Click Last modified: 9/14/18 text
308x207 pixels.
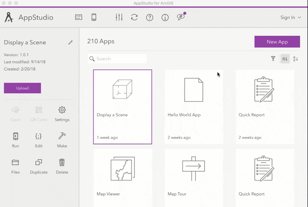click(x=25, y=62)
